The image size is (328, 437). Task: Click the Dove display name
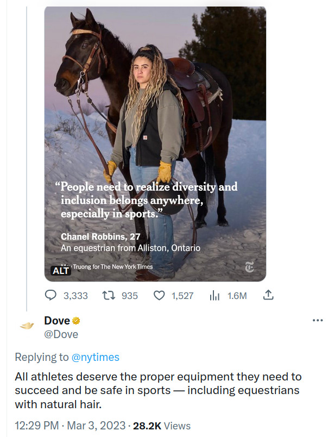tap(56, 321)
